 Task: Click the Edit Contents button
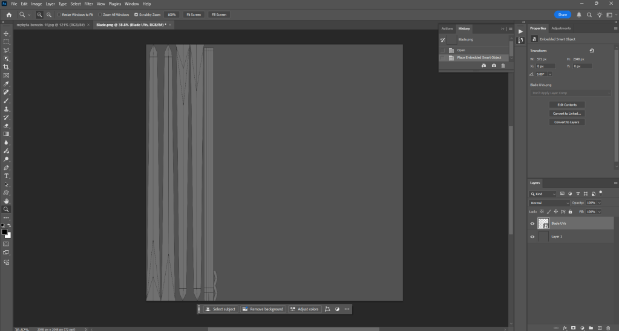[566, 105]
